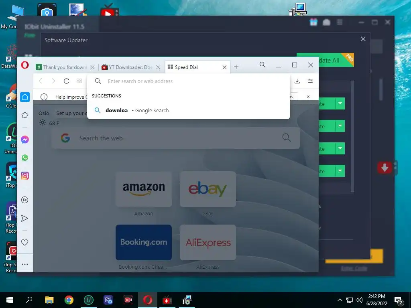Open Windows Start menu
The height and width of the screenshot is (308, 411).
(10, 300)
